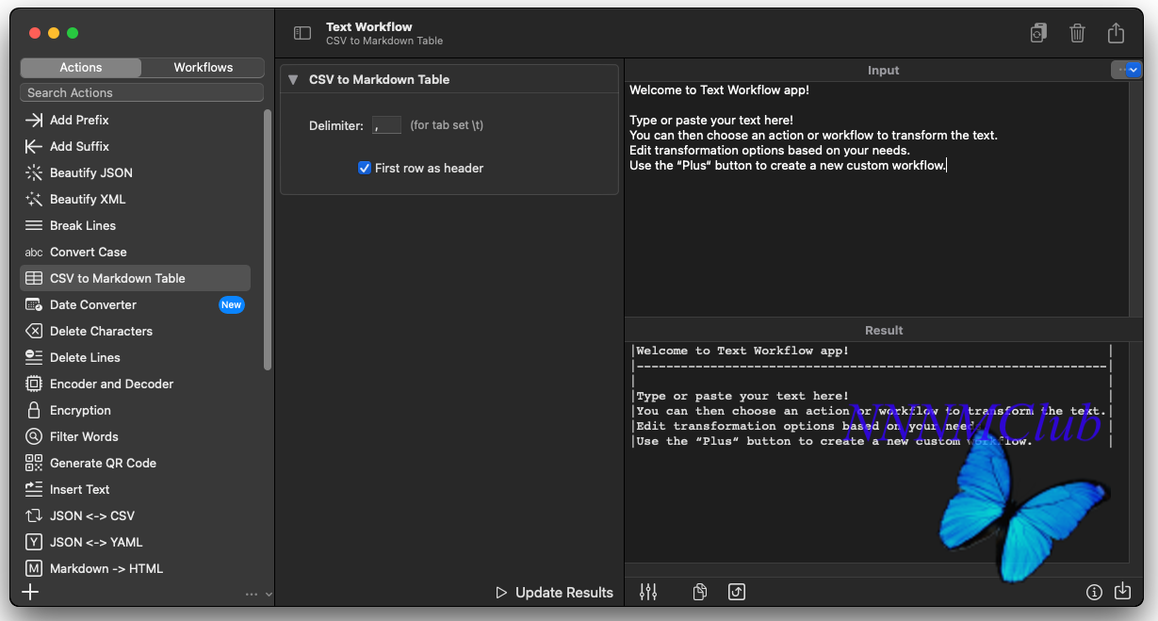Click the CSV to Markdown Table grid icon

pyautogui.click(x=34, y=278)
